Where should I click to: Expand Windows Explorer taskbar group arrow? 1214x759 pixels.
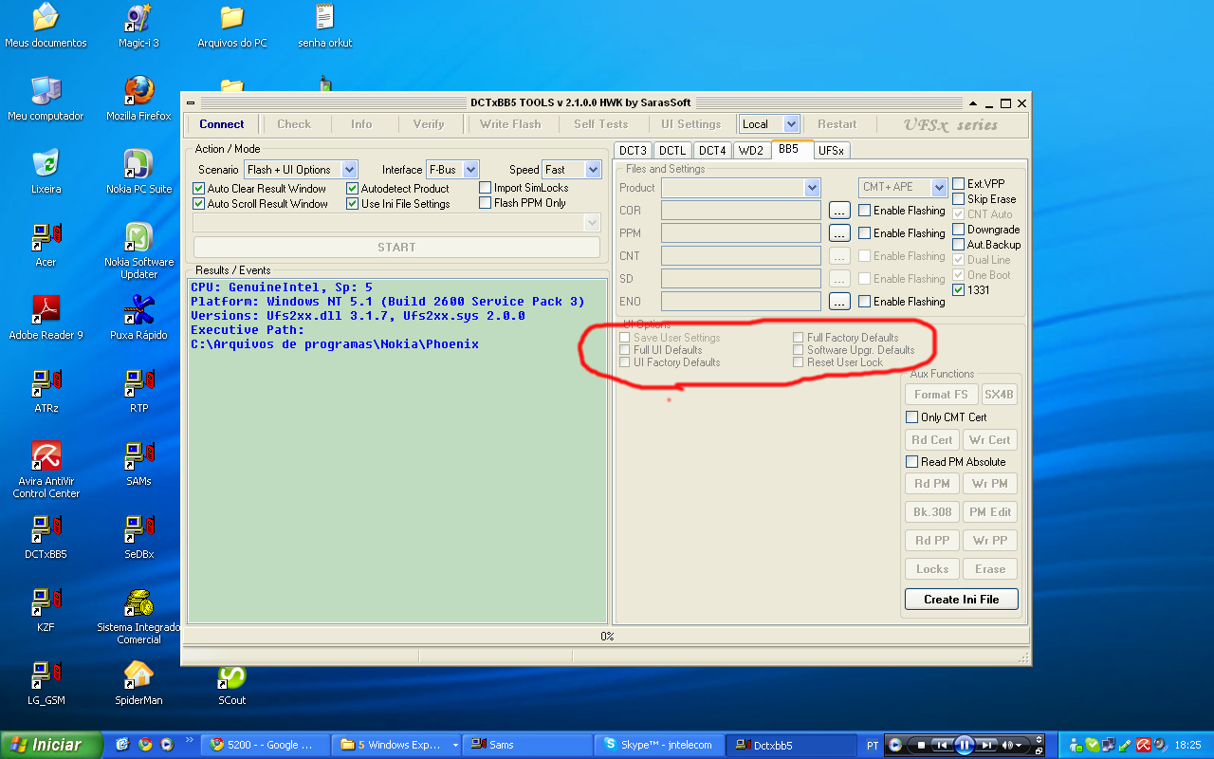pyautogui.click(x=456, y=745)
